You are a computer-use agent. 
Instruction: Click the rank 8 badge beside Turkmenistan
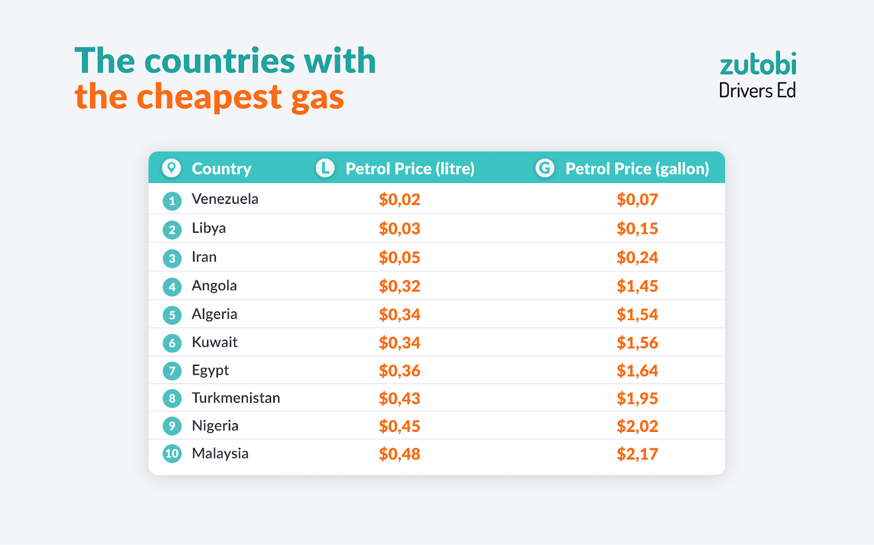172,399
